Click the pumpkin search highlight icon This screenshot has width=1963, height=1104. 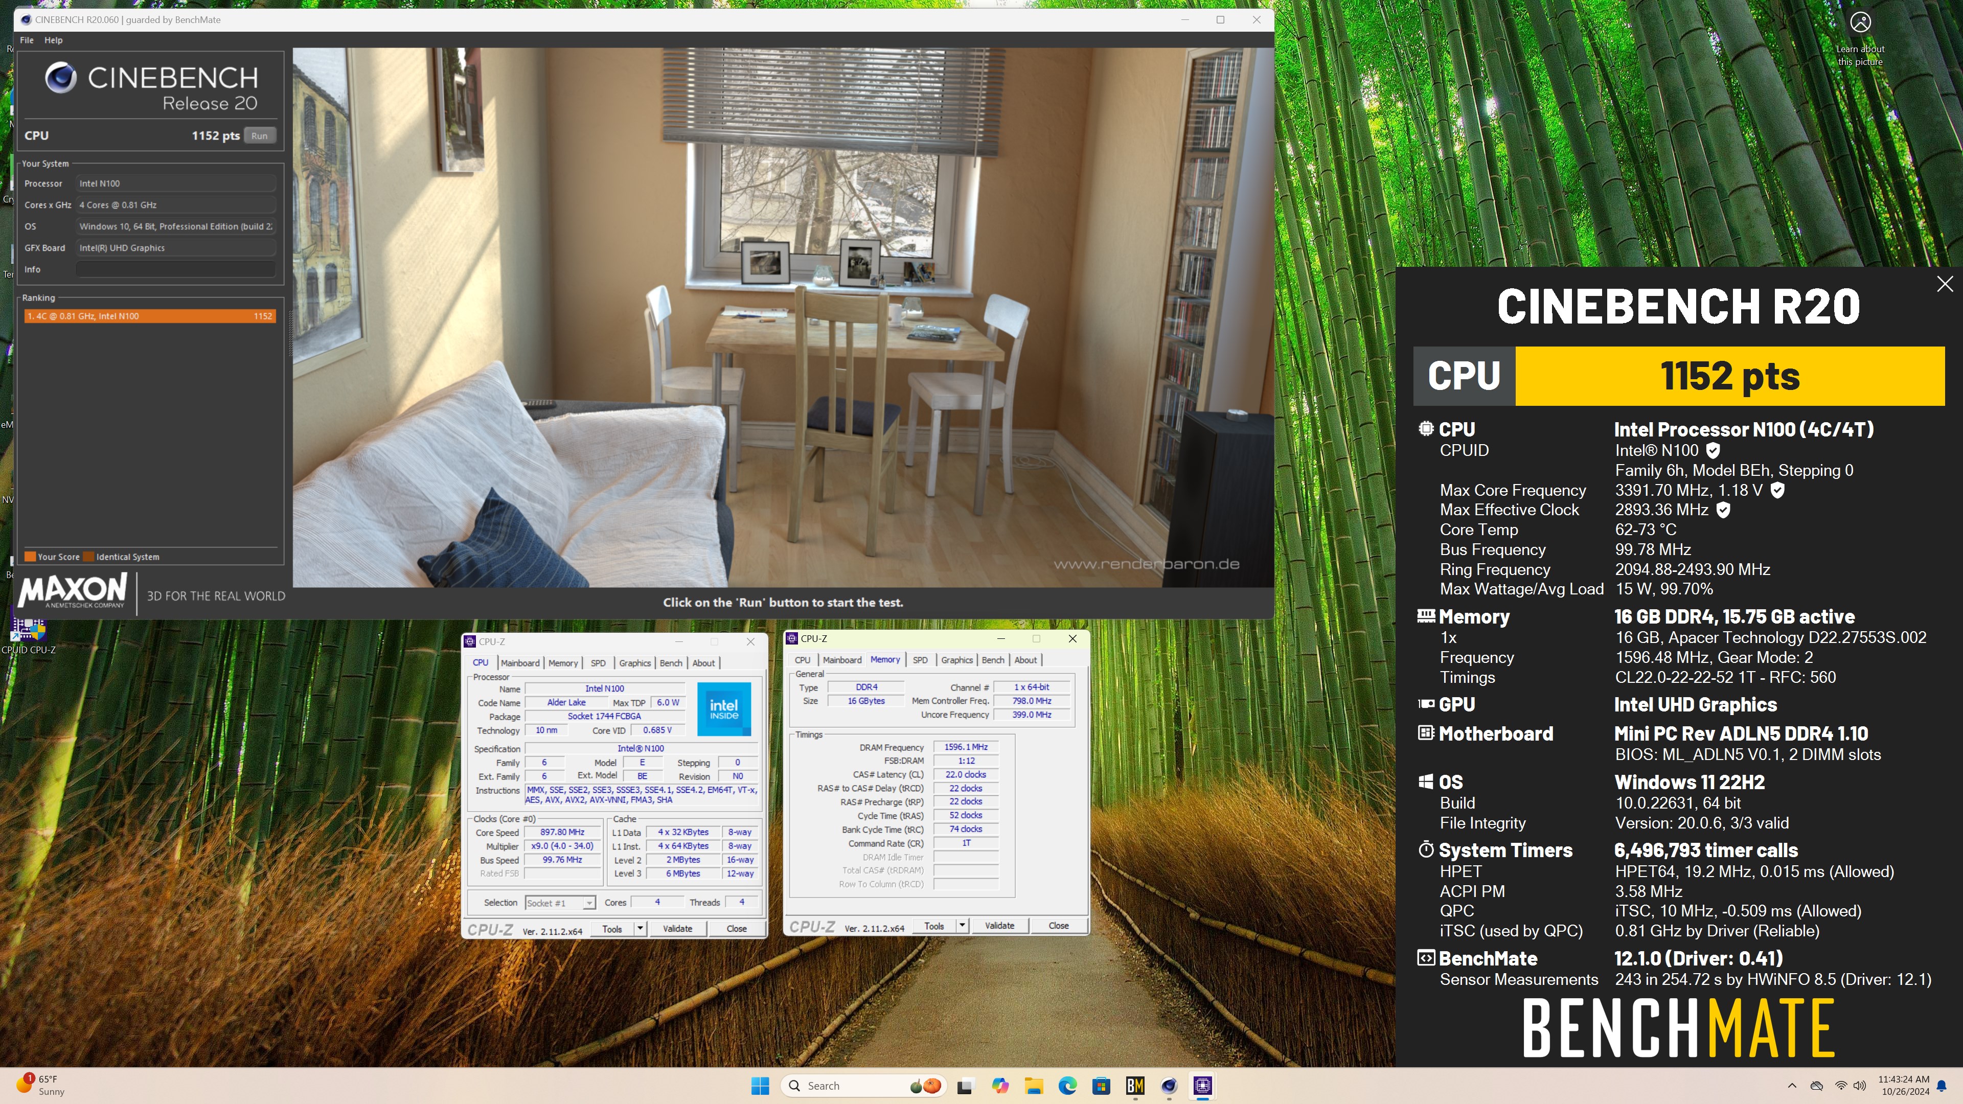(x=925, y=1086)
